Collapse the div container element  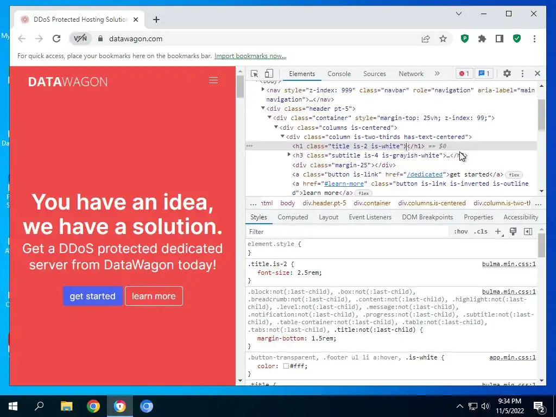pyautogui.click(x=269, y=117)
